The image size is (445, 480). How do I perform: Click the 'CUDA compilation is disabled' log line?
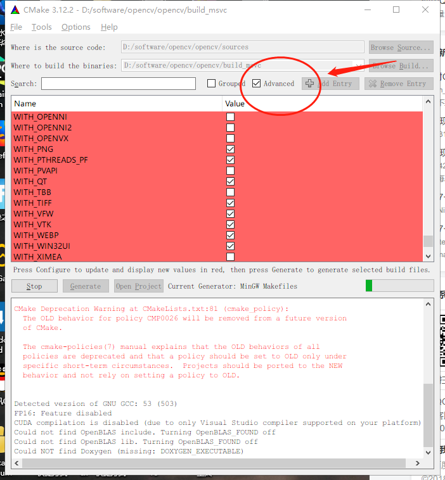coord(217,423)
